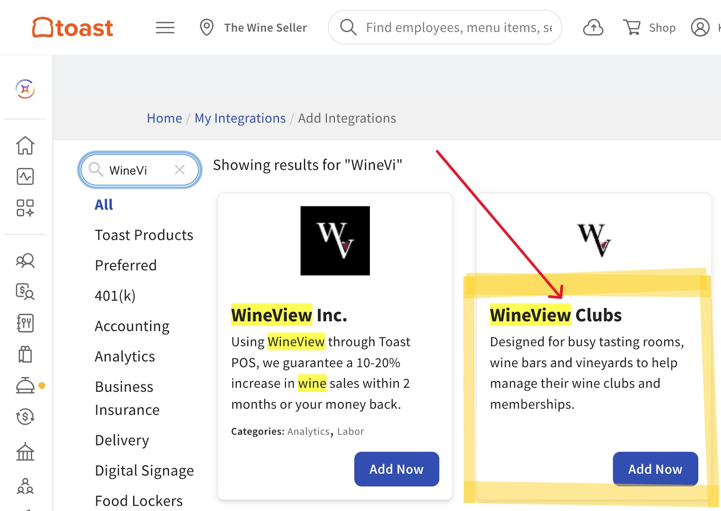Open the user account profile icon
Viewport: 721px width, 511px height.
click(700, 27)
